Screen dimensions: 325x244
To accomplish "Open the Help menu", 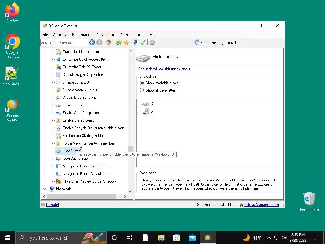I will (154, 35).
